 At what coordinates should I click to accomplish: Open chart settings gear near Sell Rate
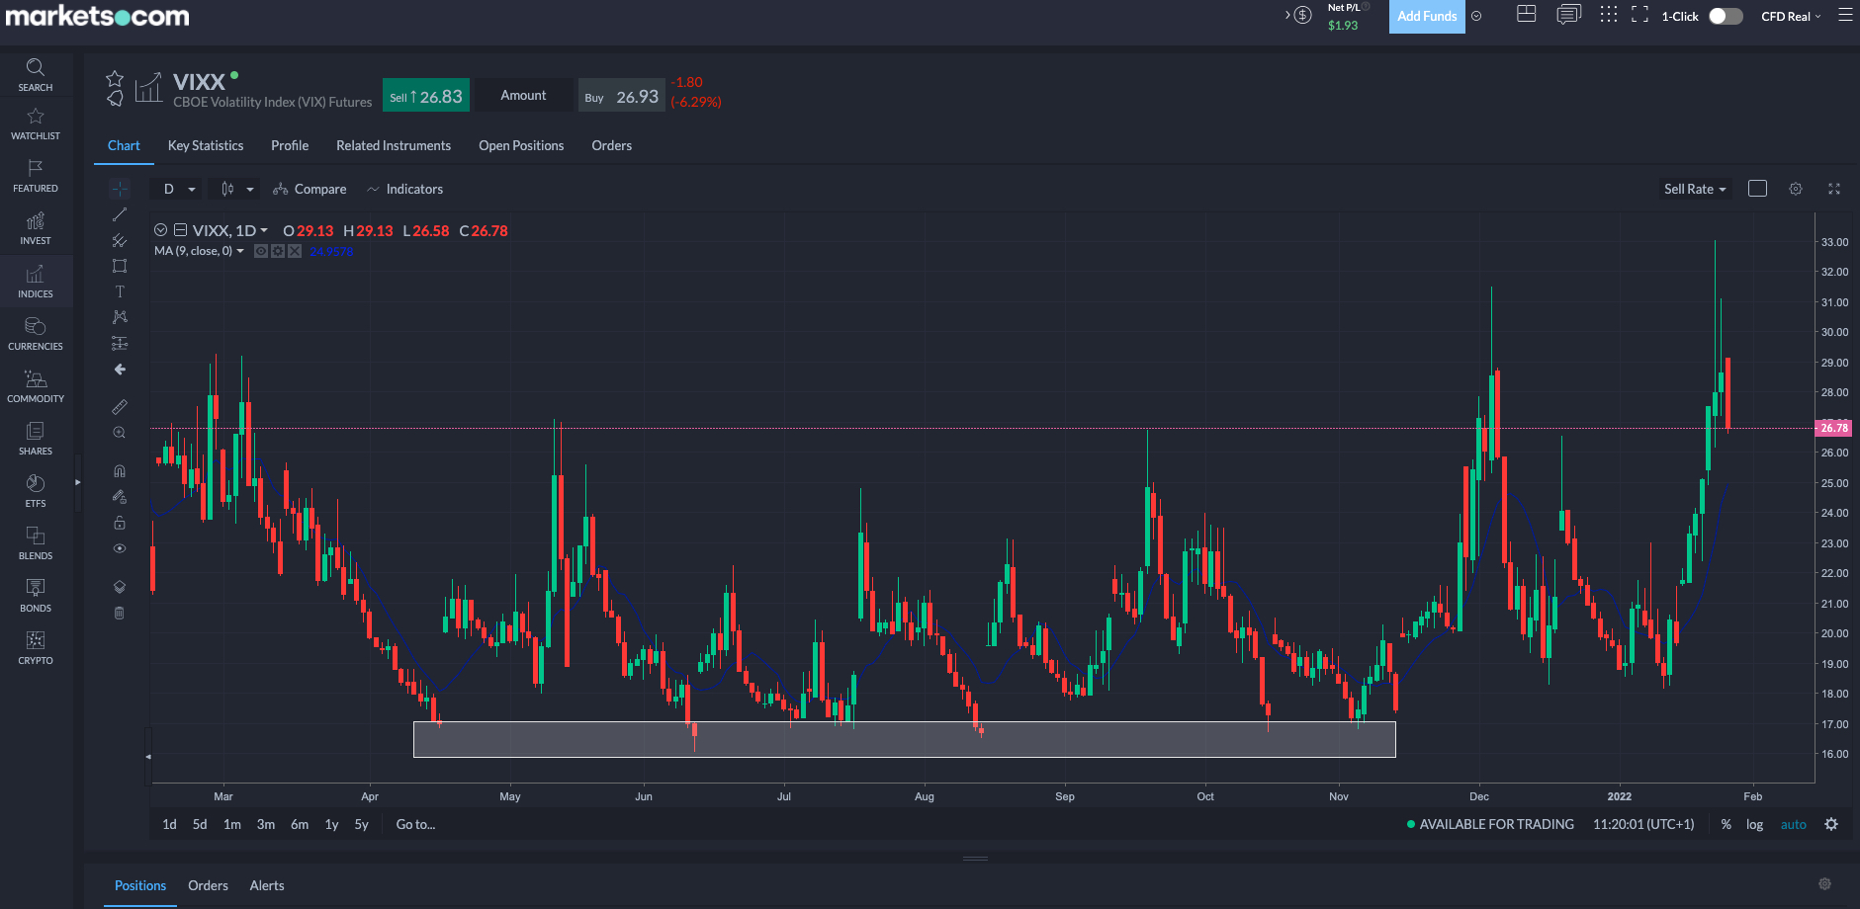tap(1796, 189)
